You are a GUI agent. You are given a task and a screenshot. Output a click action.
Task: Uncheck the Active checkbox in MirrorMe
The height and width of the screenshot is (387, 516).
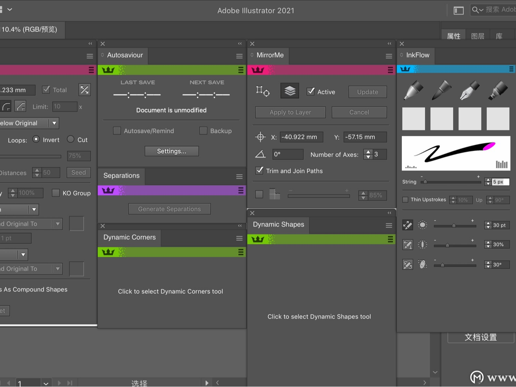(310, 91)
